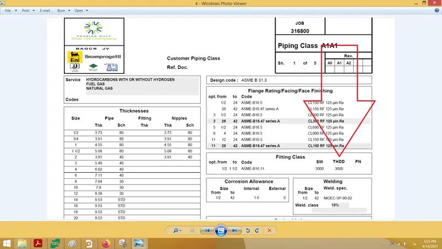Start the slide show

[221, 231]
